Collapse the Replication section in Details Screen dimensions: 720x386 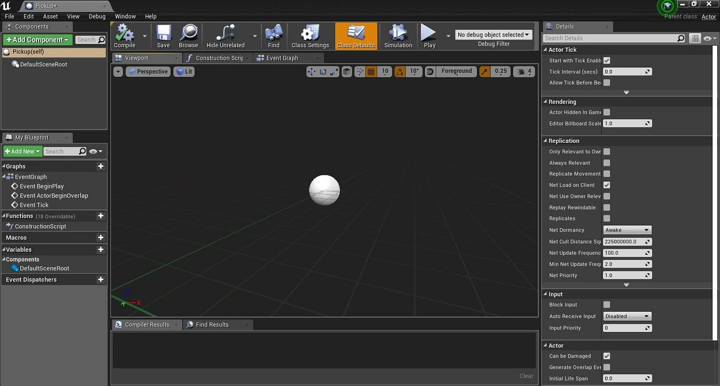pos(545,140)
